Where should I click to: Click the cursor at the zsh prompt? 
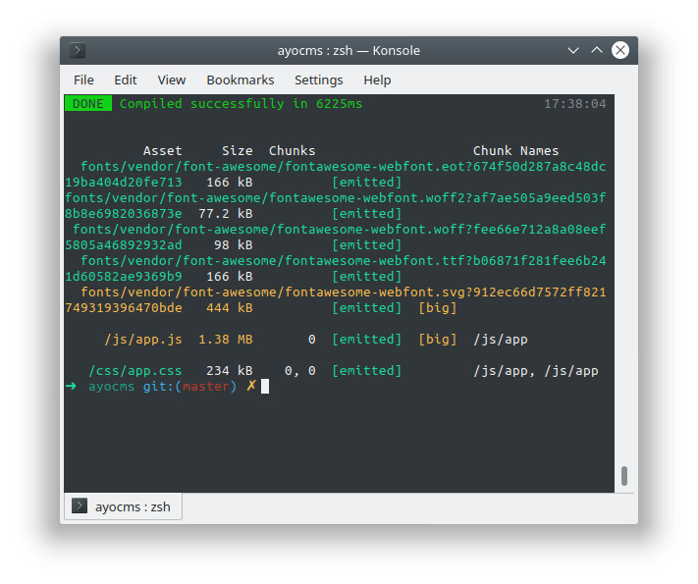pos(264,387)
